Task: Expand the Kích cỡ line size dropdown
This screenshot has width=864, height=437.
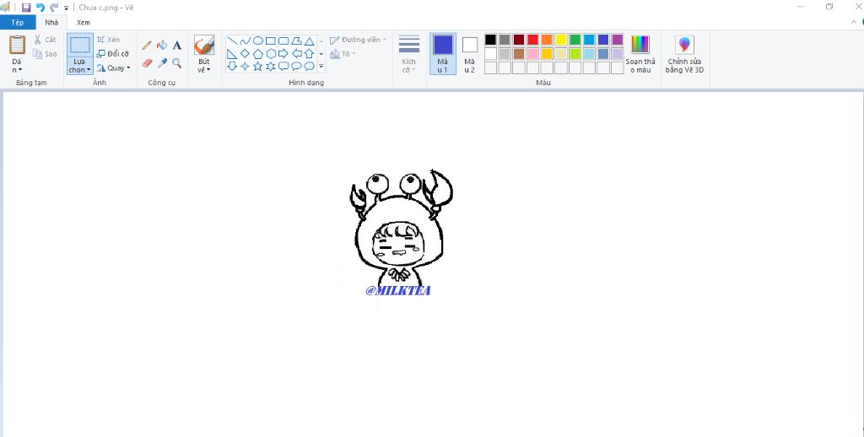Action: coord(409,53)
